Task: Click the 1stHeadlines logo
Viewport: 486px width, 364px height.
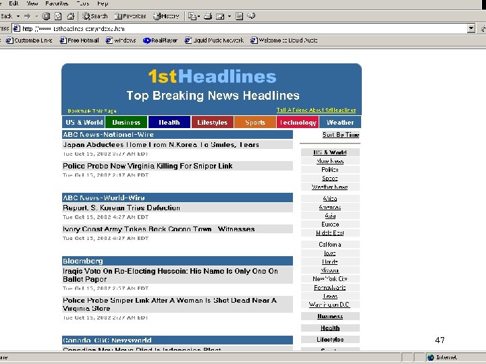Action: pyautogui.click(x=212, y=76)
